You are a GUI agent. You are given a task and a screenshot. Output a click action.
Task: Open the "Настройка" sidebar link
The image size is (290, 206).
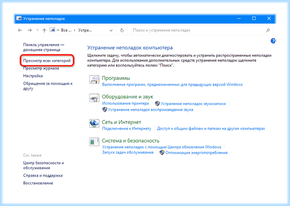(x=33, y=76)
